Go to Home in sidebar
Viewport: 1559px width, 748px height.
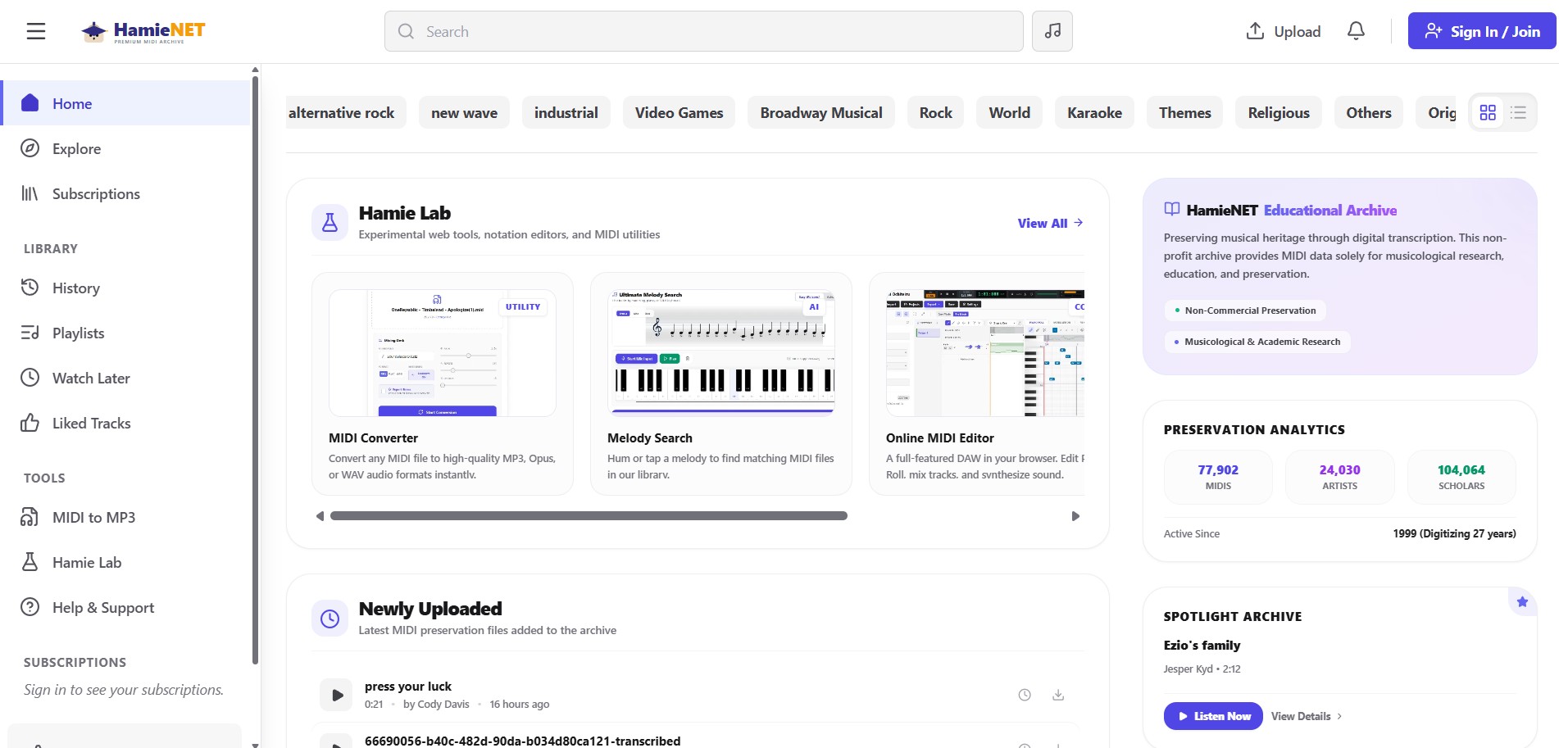pos(126,103)
